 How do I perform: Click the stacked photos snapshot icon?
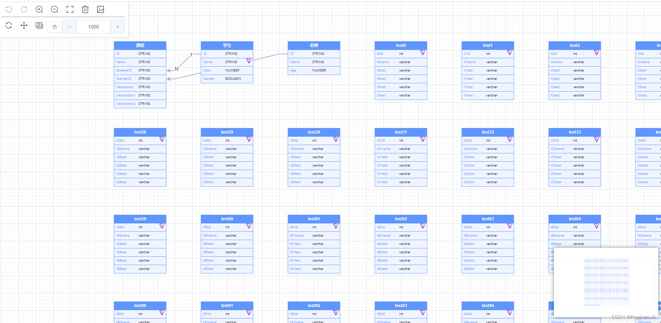coord(39,25)
